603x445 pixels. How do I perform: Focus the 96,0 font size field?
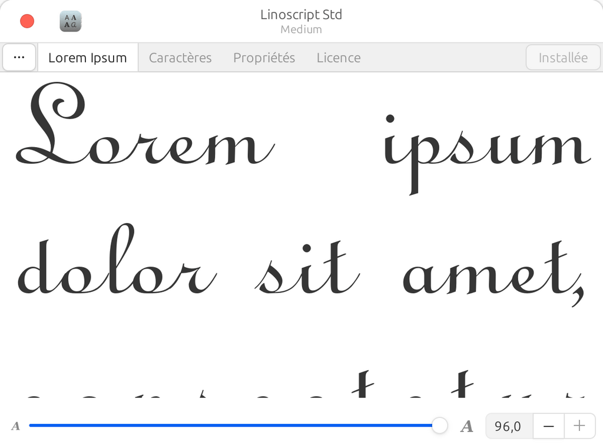pyautogui.click(x=509, y=426)
